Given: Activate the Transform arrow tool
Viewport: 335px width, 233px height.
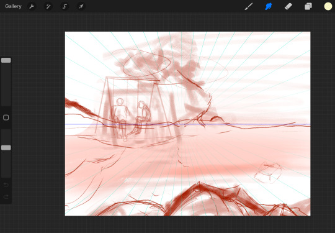Looking at the screenshot, I should pos(81,6).
